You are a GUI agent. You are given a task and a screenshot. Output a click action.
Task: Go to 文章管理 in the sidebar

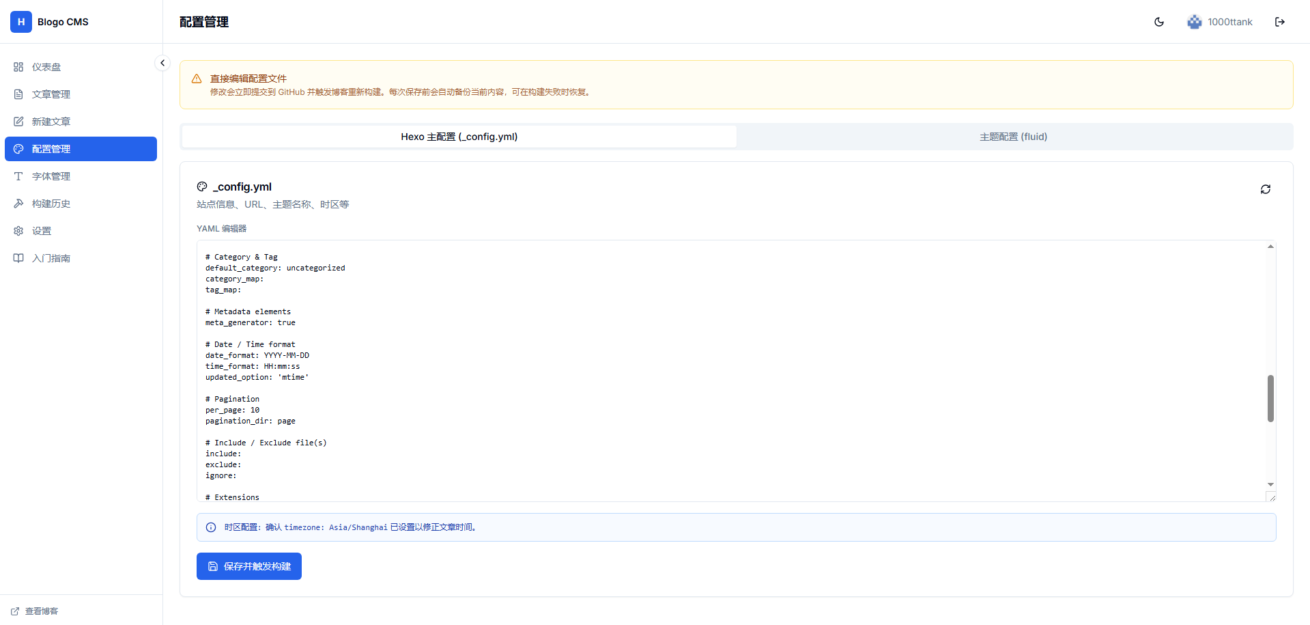(51, 94)
